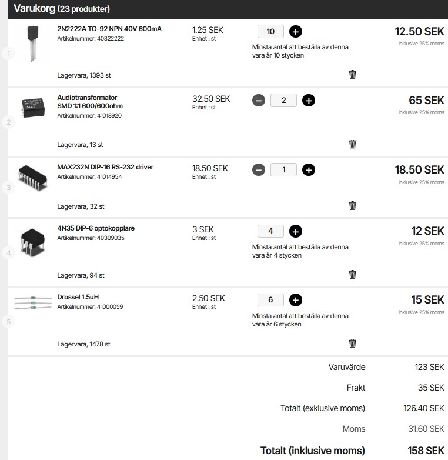The image size is (448, 460).
Task: Open the Drossel 1.5uH product page
Action: point(74,297)
